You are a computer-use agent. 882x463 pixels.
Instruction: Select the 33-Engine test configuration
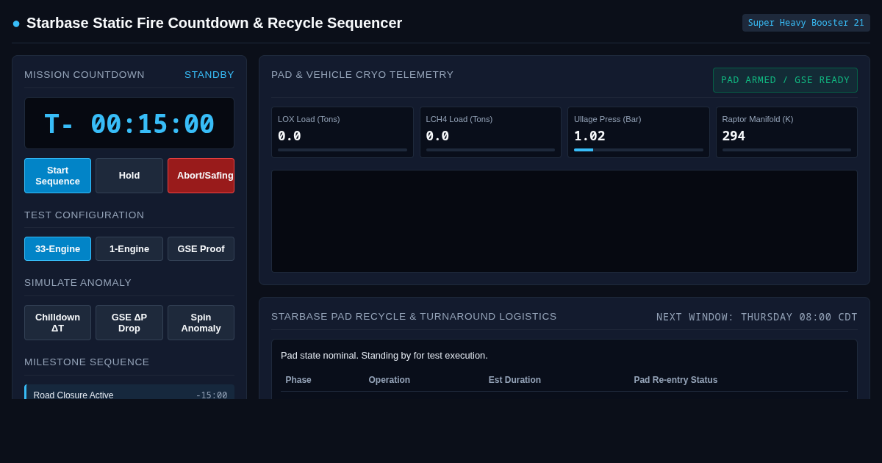coord(57,249)
